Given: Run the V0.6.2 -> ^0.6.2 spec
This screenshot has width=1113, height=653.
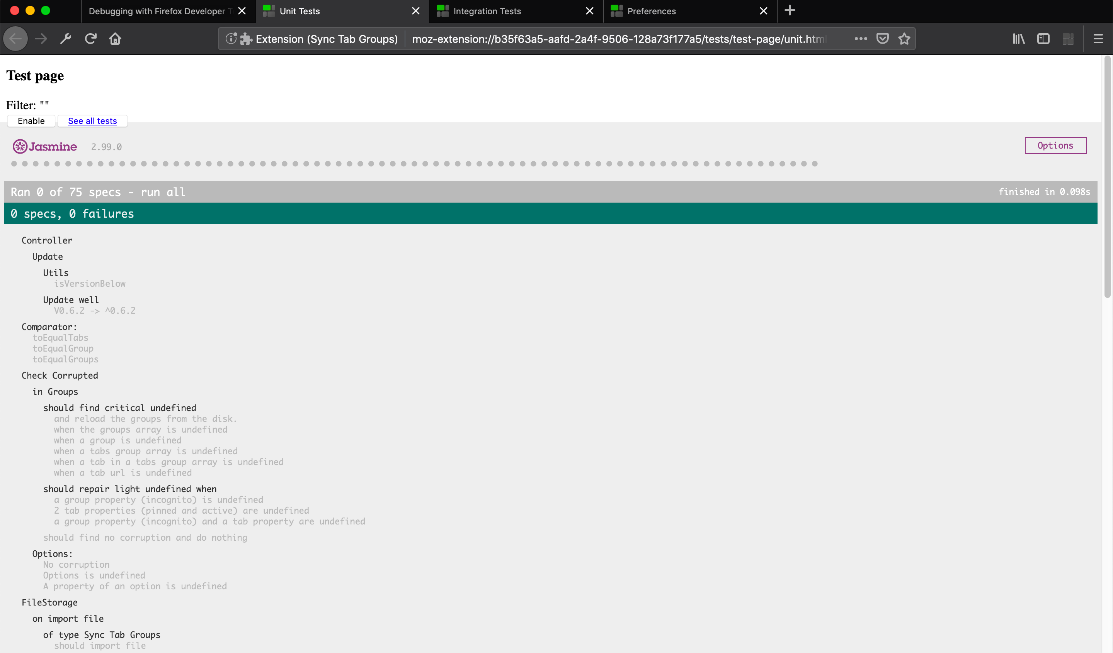Looking at the screenshot, I should click(95, 311).
